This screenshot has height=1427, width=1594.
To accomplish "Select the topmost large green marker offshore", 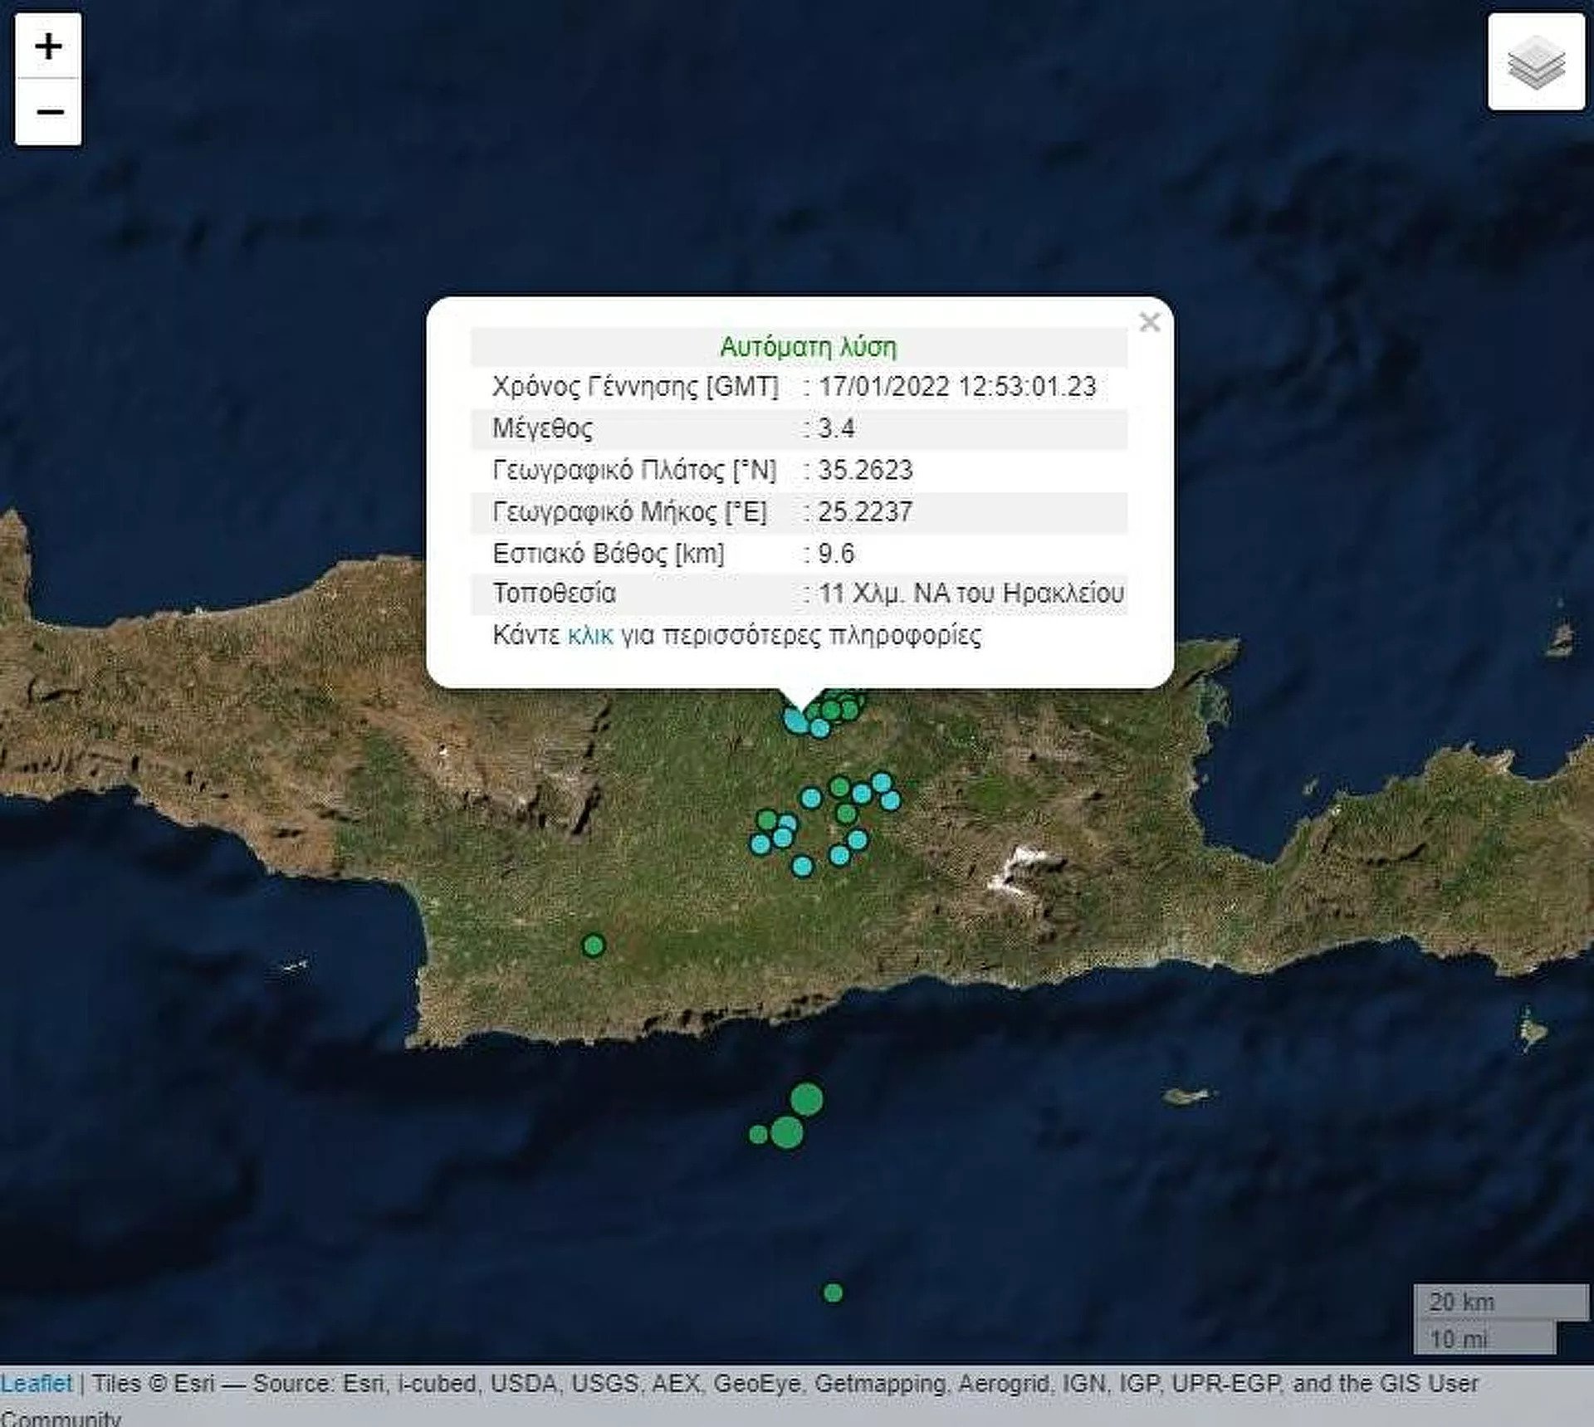I will click(806, 1099).
